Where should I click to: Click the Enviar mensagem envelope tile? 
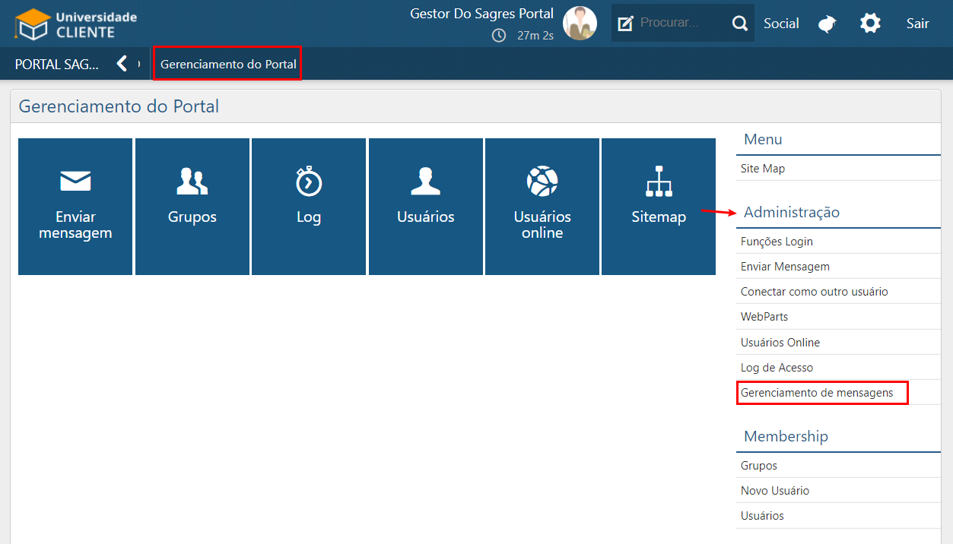75,206
